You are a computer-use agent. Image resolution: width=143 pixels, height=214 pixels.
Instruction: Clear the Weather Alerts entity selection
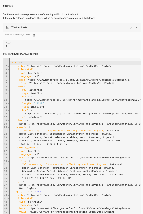pos(131,28)
